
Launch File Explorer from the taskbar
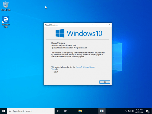(x=80, y=111)
